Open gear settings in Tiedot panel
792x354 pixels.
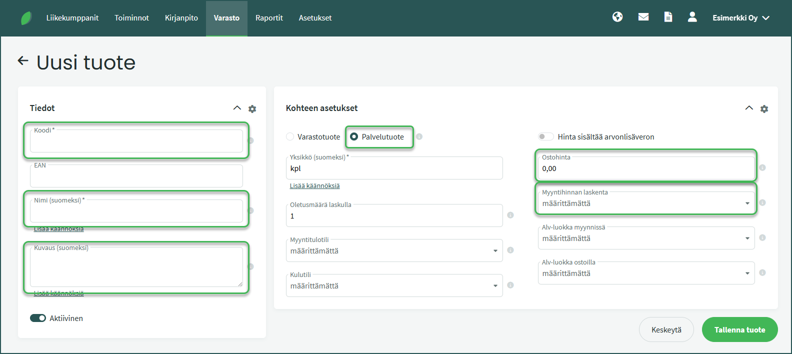click(252, 108)
